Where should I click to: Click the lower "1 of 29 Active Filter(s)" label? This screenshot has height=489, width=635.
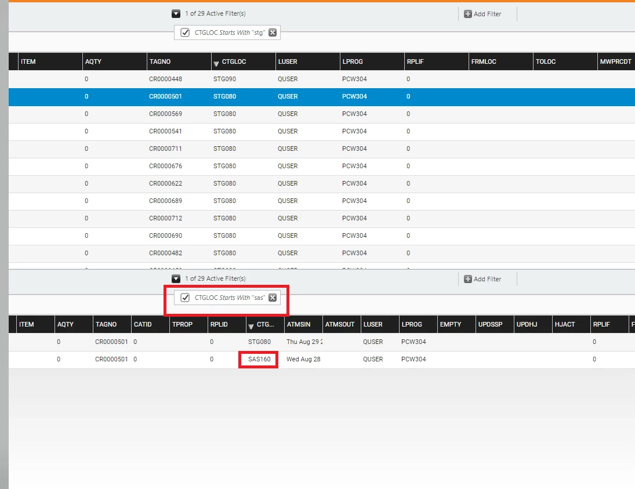[x=215, y=278]
